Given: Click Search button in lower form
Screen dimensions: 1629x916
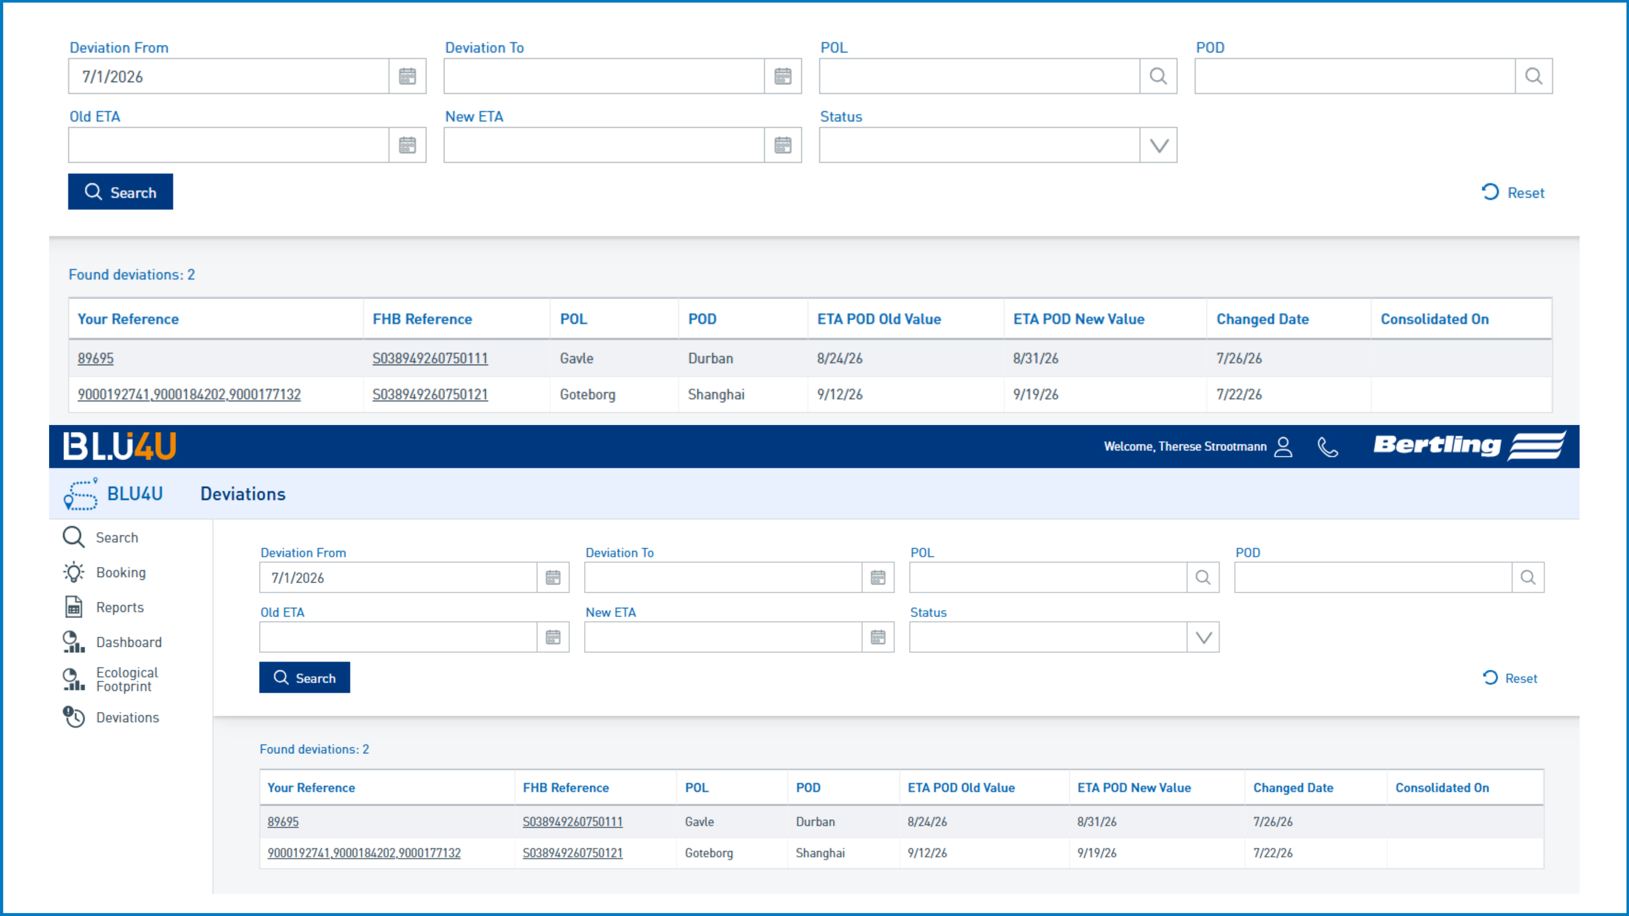Looking at the screenshot, I should point(305,678).
